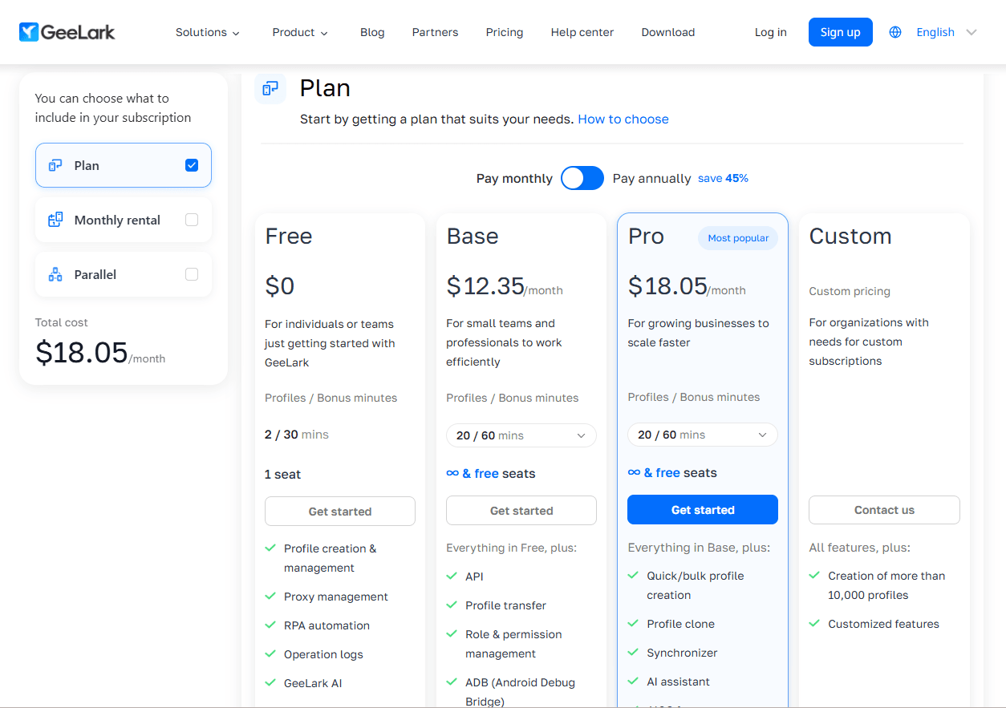Click the Monthly rental sidebar icon
1006x708 pixels.
[55, 220]
